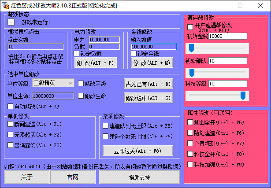Focus the 负载 value field

(104, 47)
